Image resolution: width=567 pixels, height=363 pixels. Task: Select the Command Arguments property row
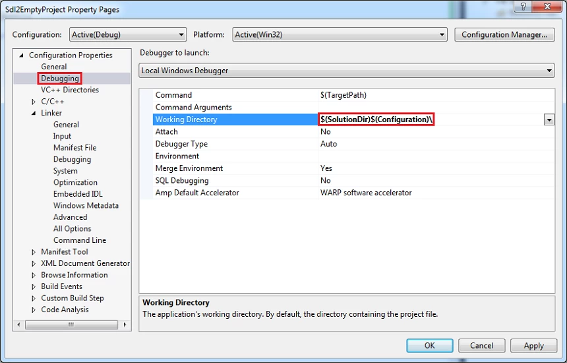(x=194, y=107)
